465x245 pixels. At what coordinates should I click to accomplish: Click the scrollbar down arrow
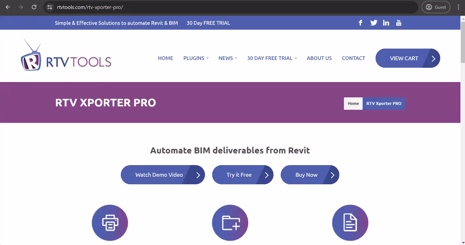click(x=463, y=243)
